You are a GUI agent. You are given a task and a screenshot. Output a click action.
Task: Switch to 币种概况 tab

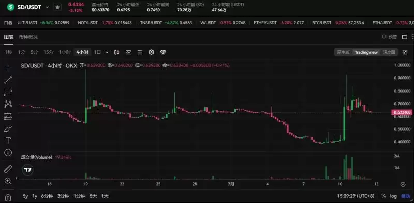pyautogui.click(x=28, y=37)
